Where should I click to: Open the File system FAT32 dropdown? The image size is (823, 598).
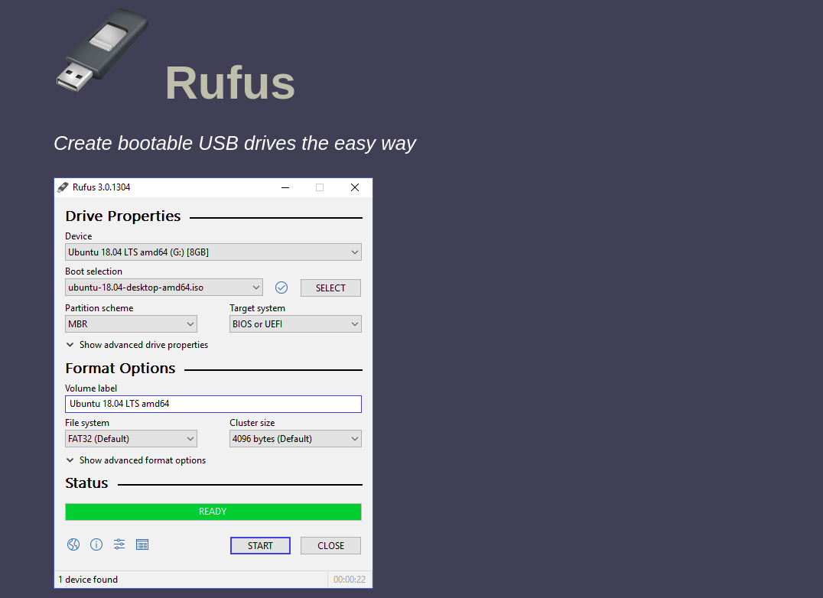coord(132,439)
